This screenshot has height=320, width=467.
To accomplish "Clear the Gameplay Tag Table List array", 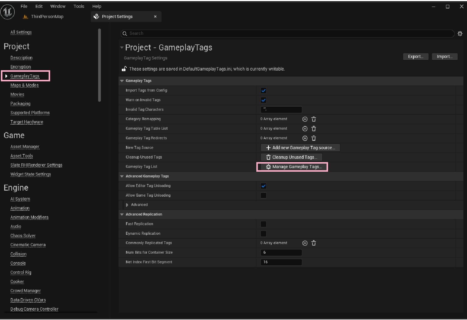I will (x=314, y=129).
